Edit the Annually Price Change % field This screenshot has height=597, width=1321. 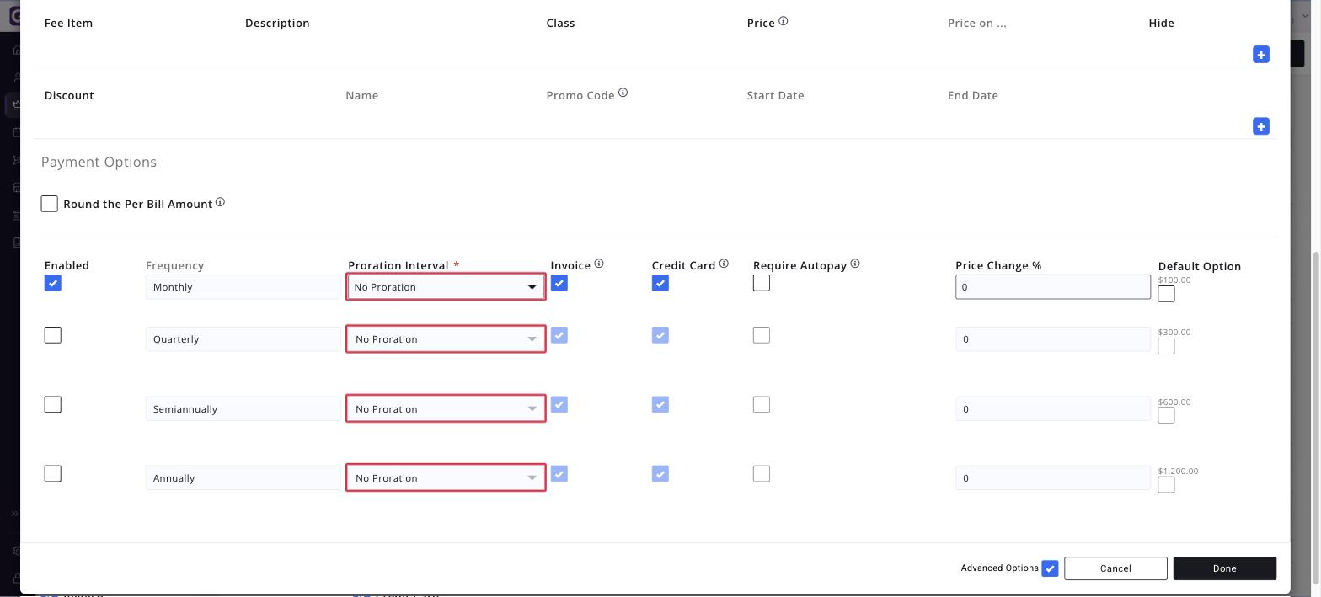tap(1053, 478)
